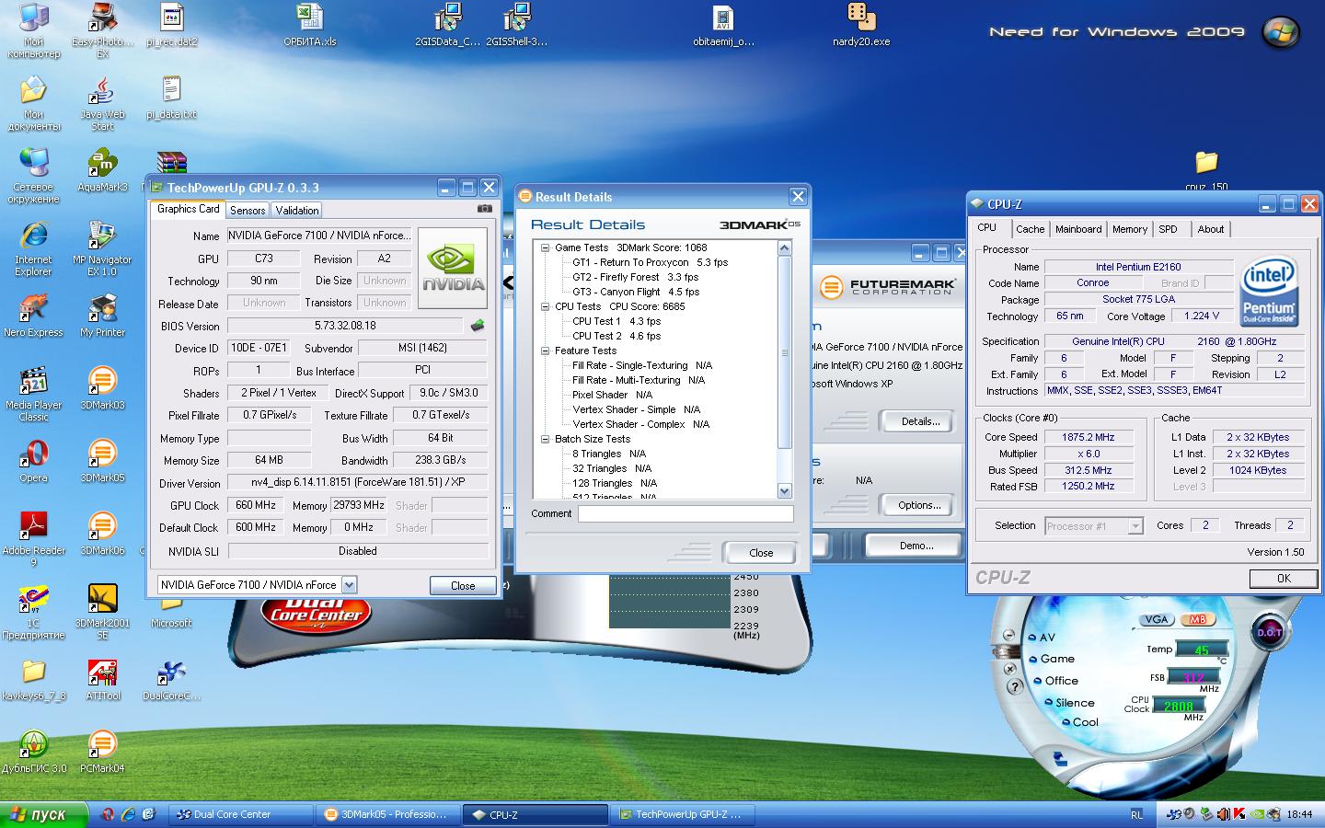Viewport: 1325px width, 828px height.
Task: Open the Internet Explorer desktop icon
Action: (33, 248)
